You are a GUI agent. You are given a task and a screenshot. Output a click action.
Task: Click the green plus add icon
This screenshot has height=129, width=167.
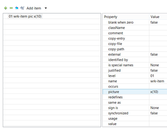point(6,8)
